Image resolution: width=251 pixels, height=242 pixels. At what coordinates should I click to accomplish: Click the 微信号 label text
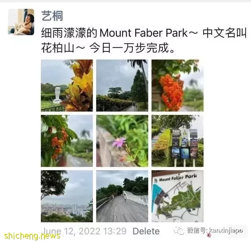pyautogui.click(x=197, y=231)
